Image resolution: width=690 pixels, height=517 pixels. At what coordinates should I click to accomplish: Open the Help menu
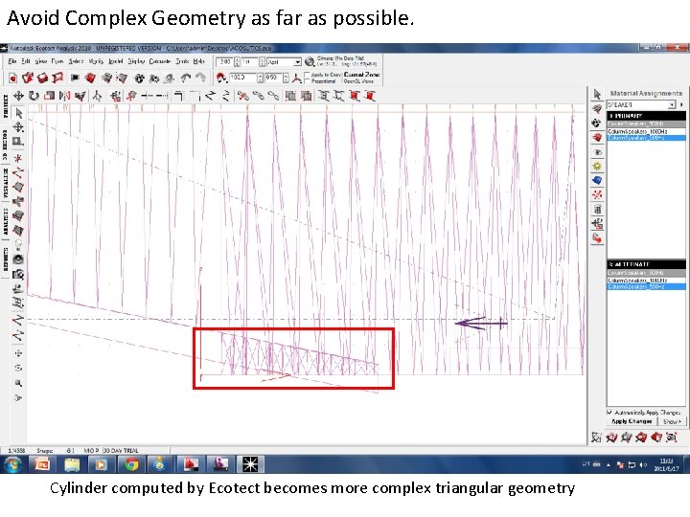199,61
